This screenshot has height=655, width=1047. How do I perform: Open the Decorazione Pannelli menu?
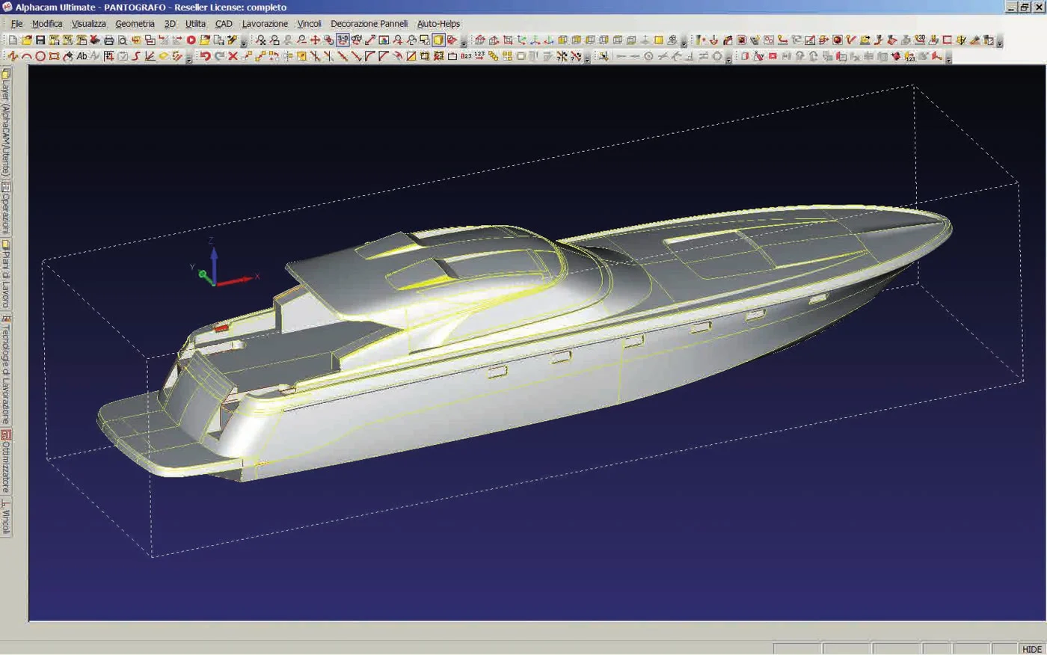tap(369, 24)
